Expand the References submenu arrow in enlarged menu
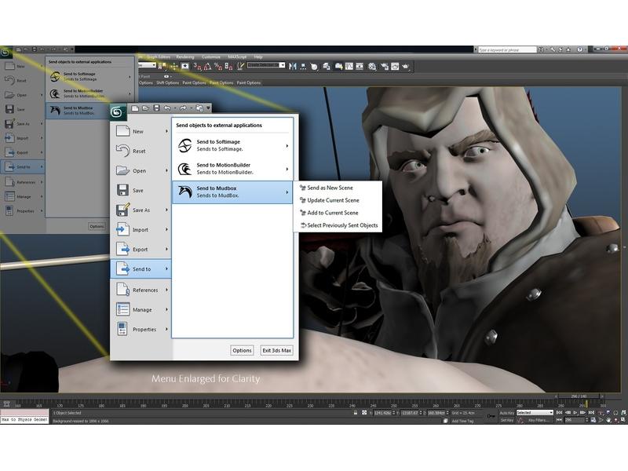 point(166,290)
